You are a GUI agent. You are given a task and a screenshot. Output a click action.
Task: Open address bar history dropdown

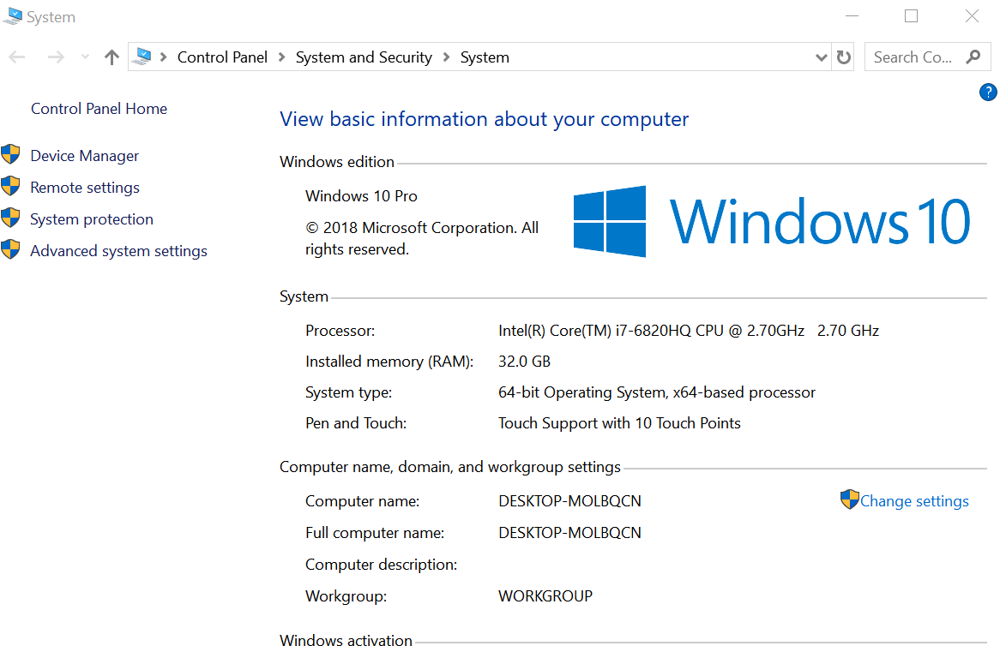click(x=822, y=57)
